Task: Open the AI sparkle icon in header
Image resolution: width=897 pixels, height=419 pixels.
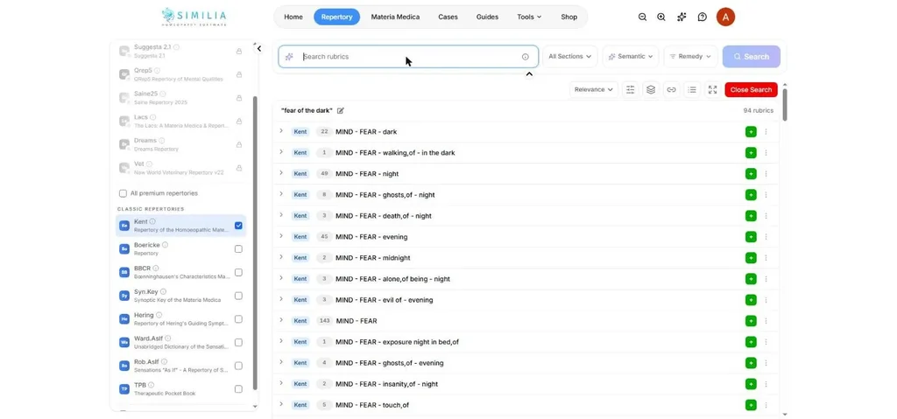Action: click(x=682, y=17)
